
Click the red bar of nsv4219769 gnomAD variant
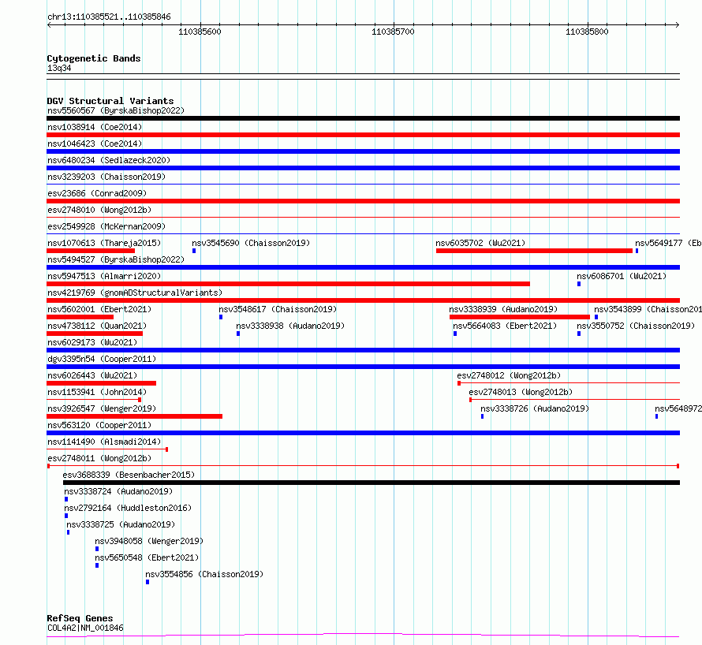pyautogui.click(x=363, y=300)
